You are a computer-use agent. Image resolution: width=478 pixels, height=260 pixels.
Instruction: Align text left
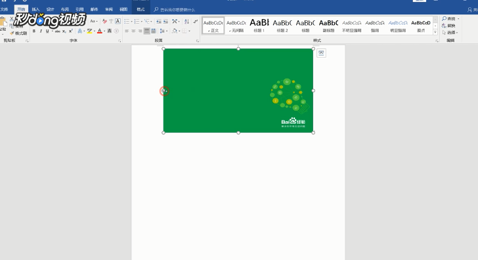(127, 31)
